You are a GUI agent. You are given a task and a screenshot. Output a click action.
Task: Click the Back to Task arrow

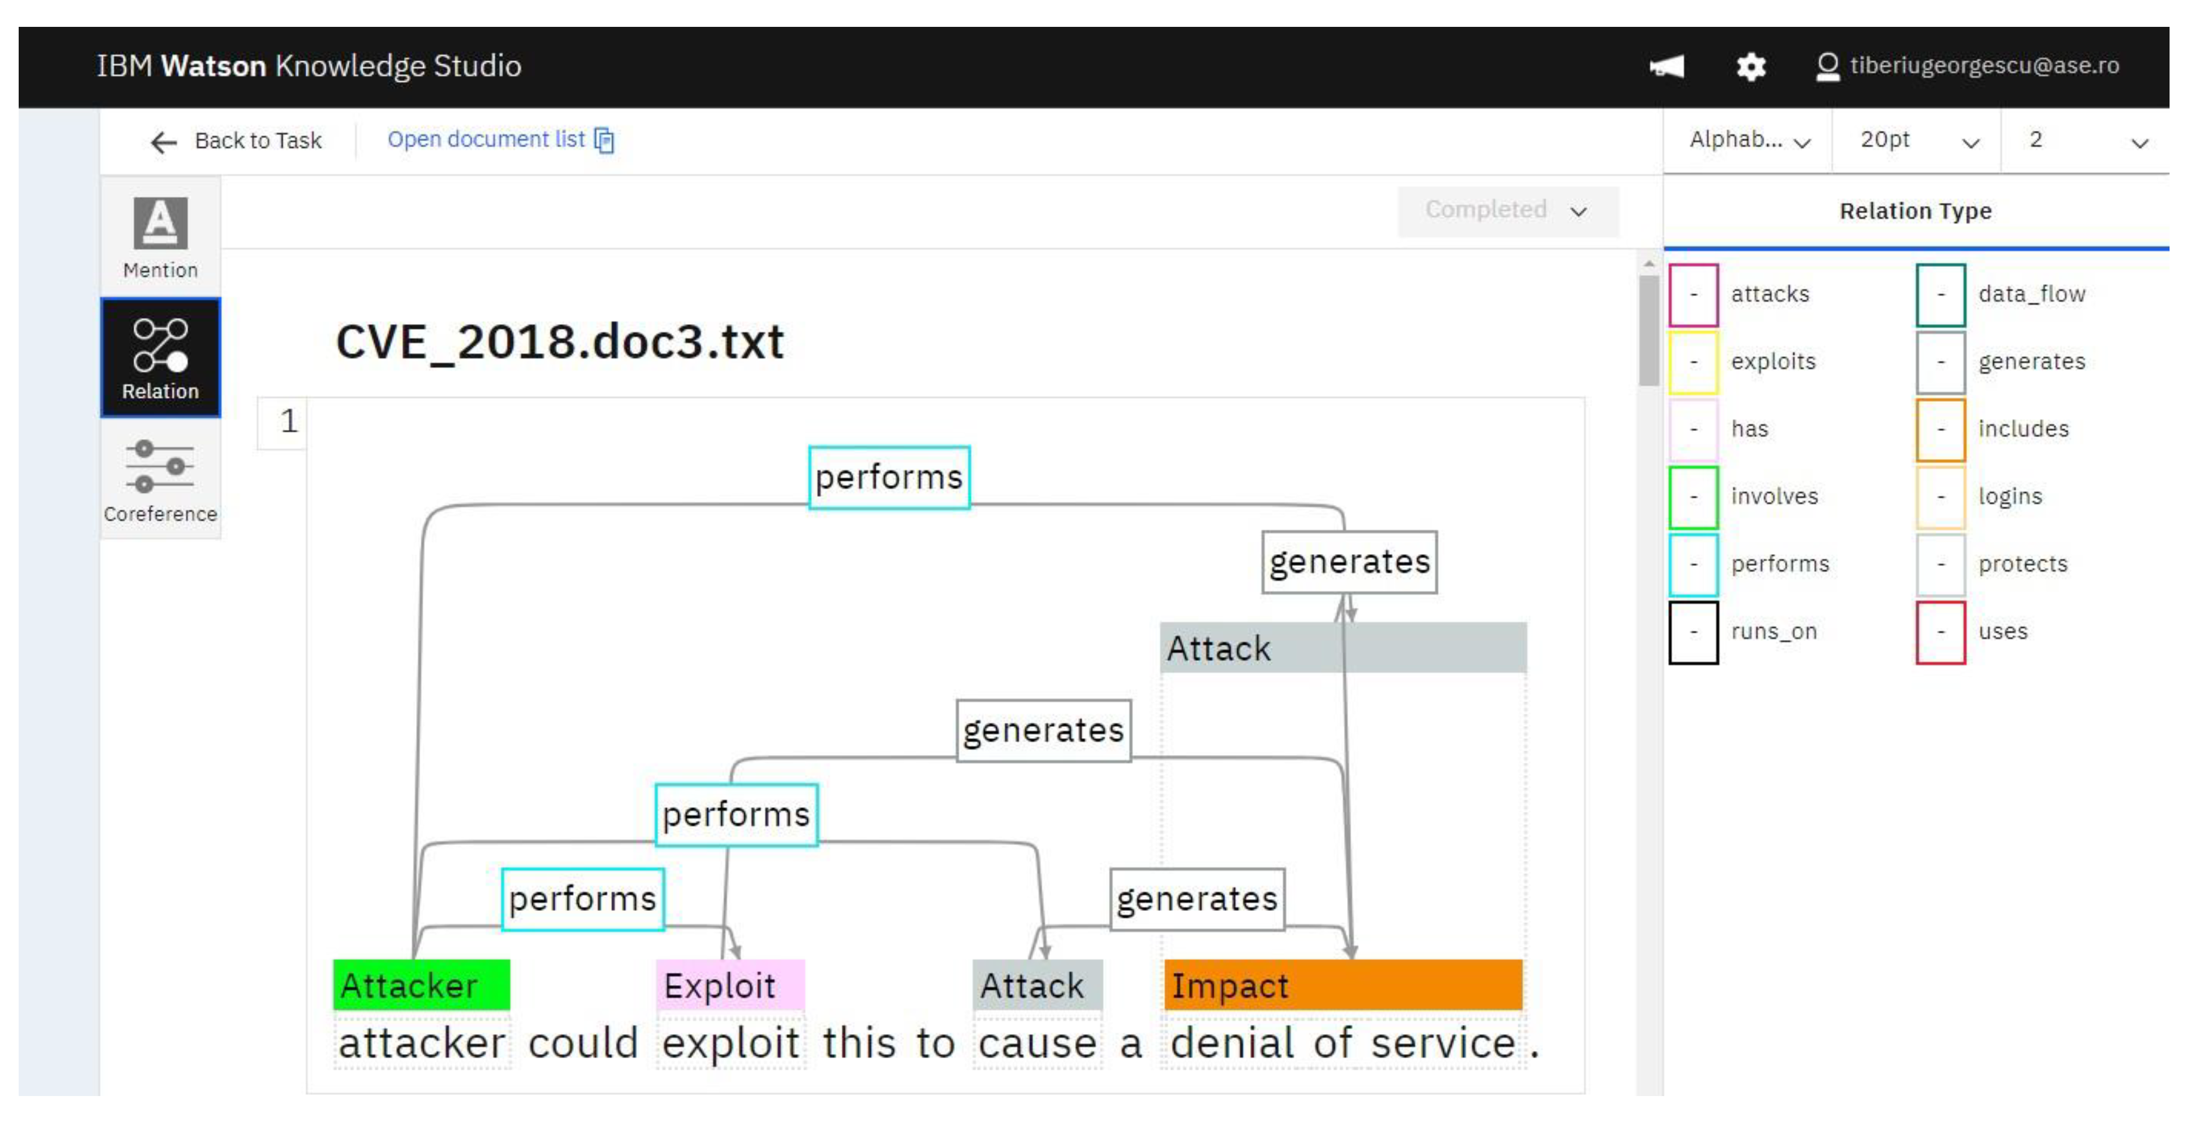(x=163, y=142)
